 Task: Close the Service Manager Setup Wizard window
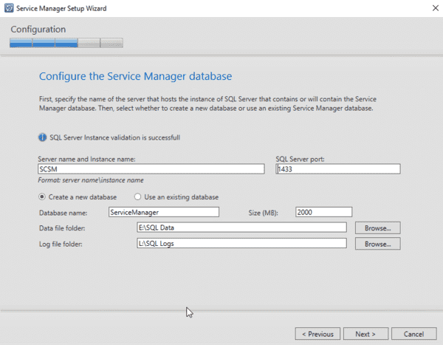[x=436, y=8]
